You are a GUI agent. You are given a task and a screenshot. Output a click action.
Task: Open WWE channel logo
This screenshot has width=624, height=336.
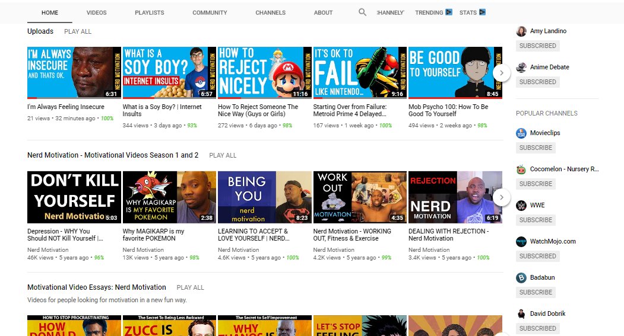[521, 206]
